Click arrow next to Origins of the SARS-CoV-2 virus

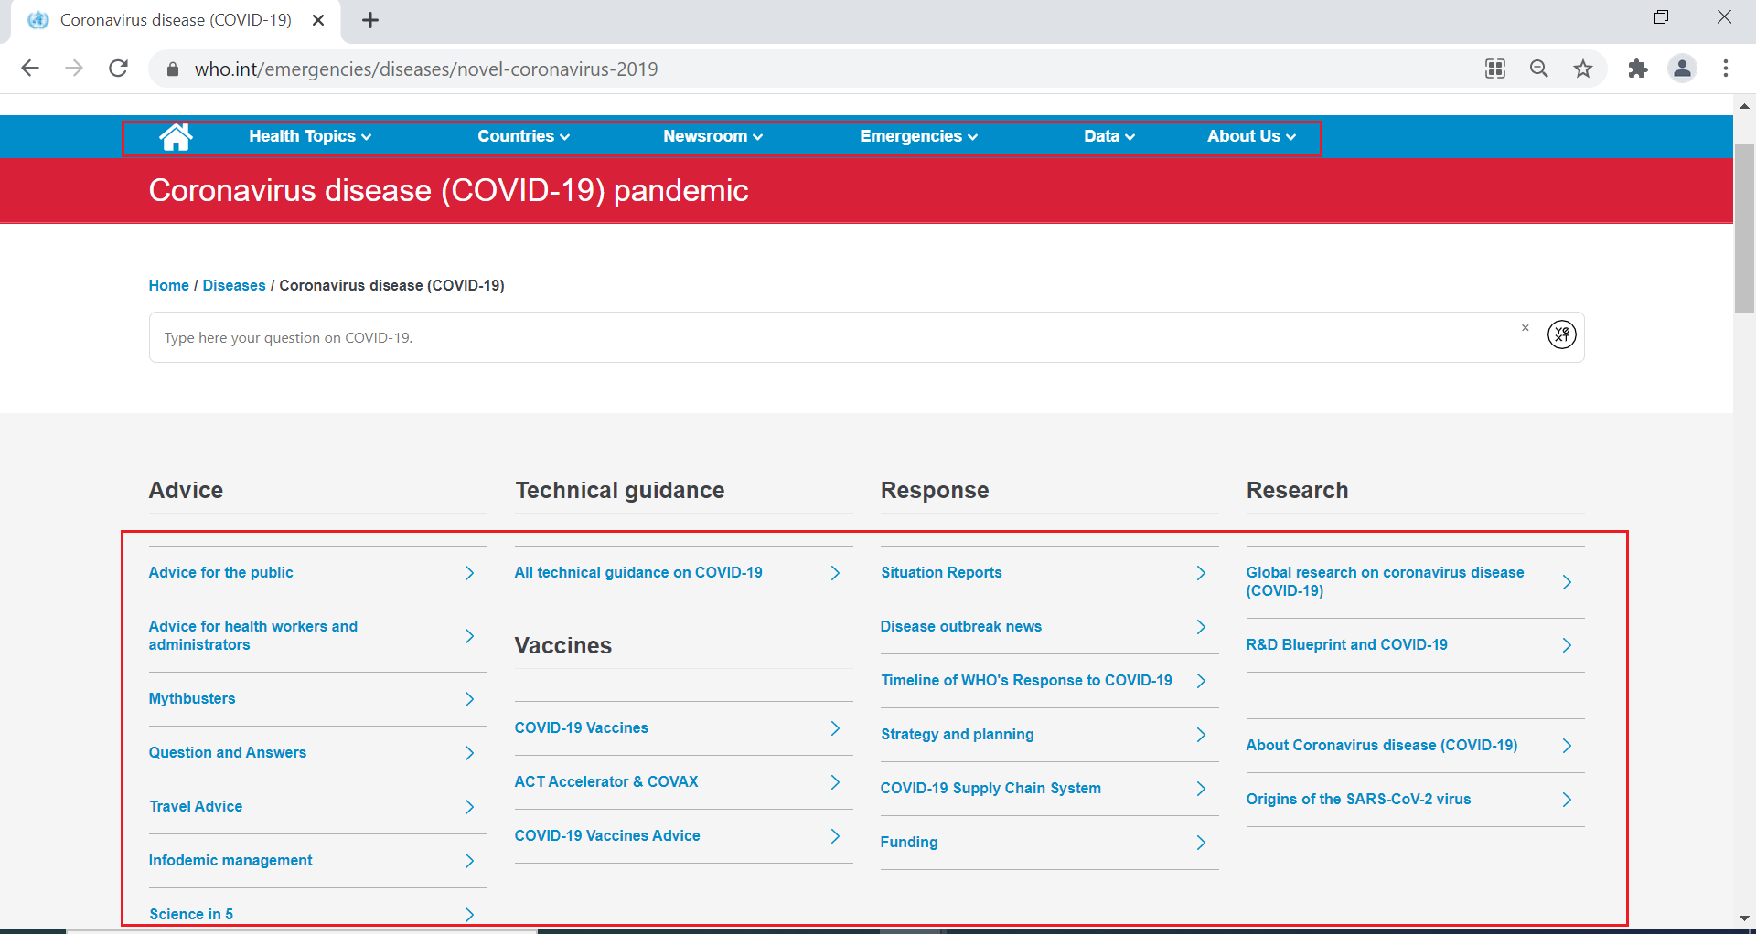pyautogui.click(x=1567, y=800)
